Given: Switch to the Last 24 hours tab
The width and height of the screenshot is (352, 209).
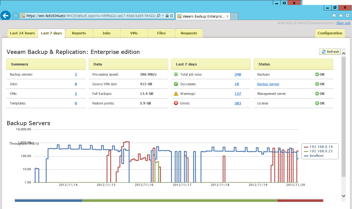Looking at the screenshot, I should point(22,33).
